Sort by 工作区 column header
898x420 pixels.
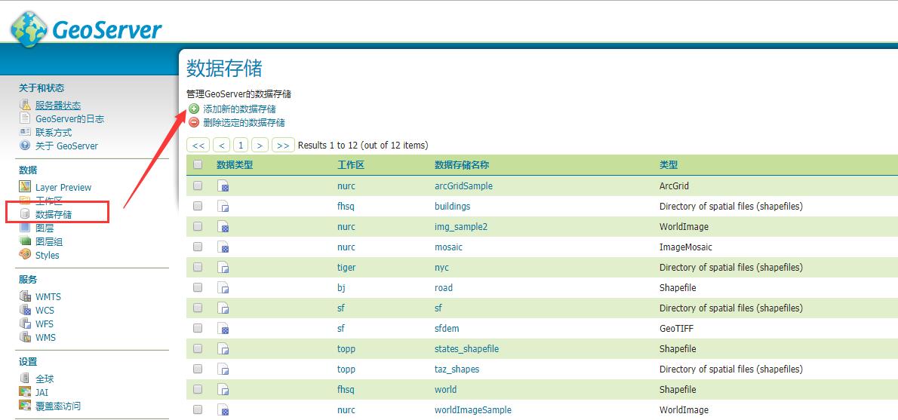[351, 165]
